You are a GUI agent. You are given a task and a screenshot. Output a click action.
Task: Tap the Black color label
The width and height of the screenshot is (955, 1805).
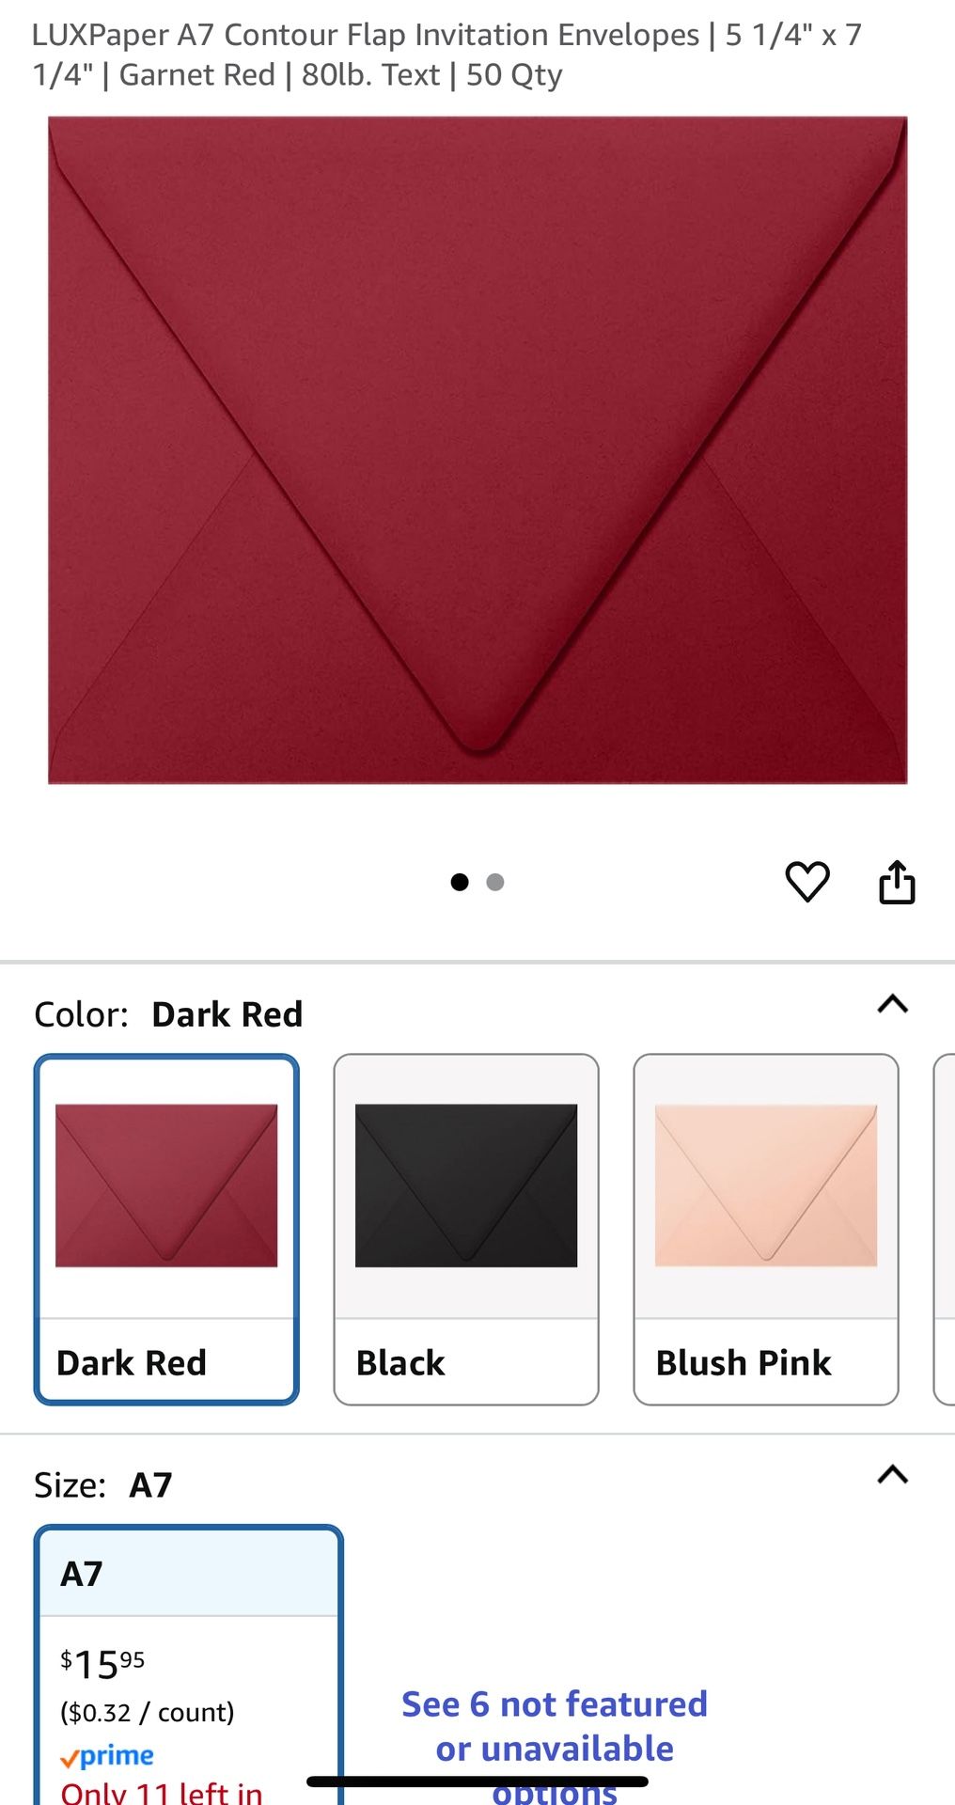(x=400, y=1362)
